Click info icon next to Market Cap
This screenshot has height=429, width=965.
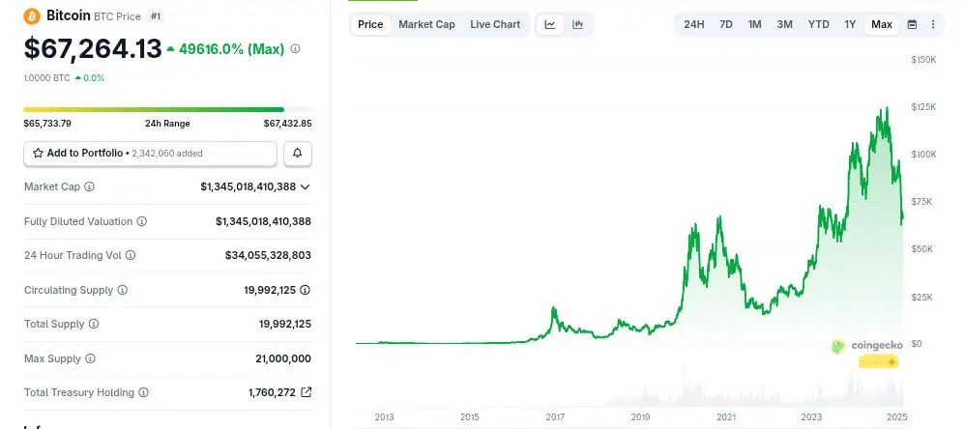click(x=90, y=186)
